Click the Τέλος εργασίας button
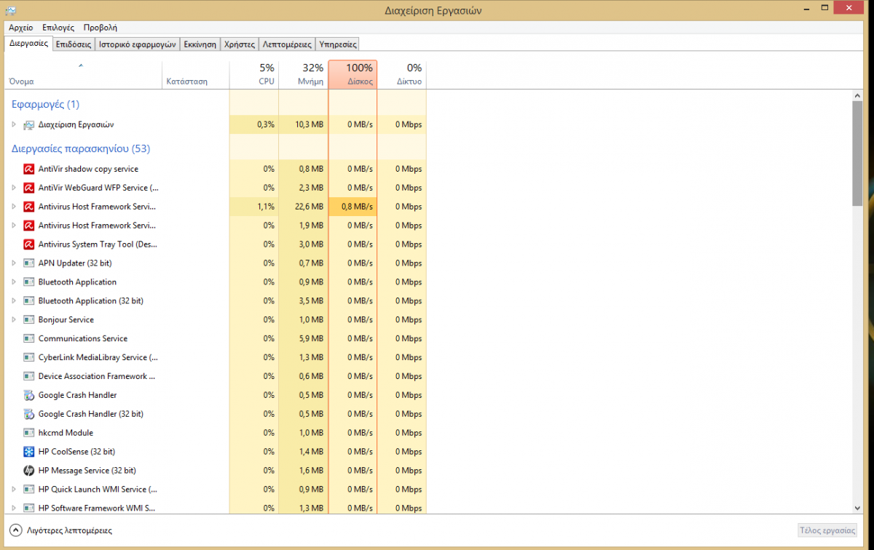 click(827, 530)
